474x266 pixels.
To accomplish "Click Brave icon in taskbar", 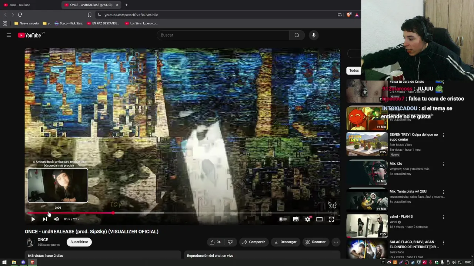I will (x=32, y=262).
